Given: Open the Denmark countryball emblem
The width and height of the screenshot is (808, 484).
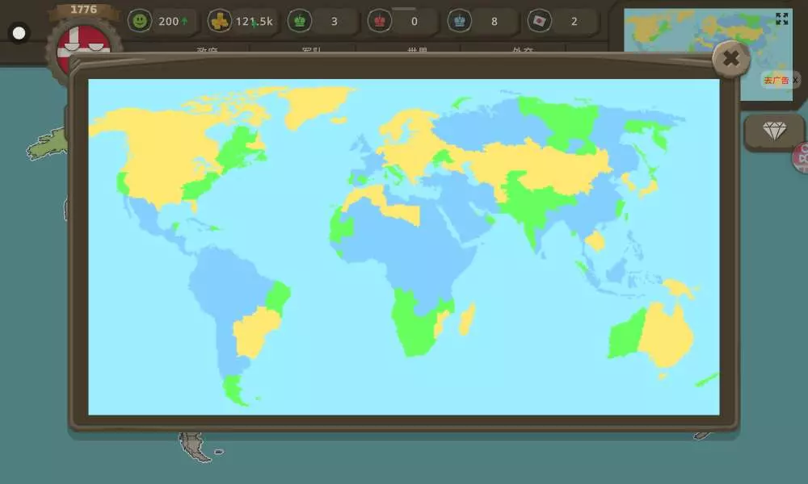Looking at the screenshot, I should click(x=84, y=46).
